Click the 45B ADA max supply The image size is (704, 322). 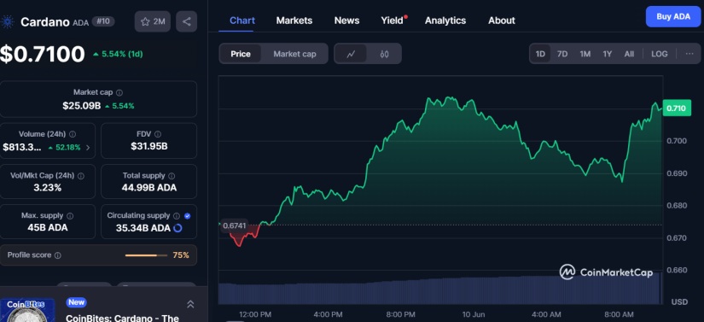pyautogui.click(x=48, y=228)
